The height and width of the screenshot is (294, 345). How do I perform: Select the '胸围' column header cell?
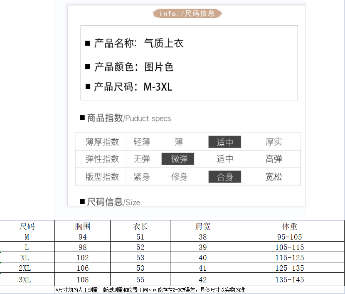(83, 226)
